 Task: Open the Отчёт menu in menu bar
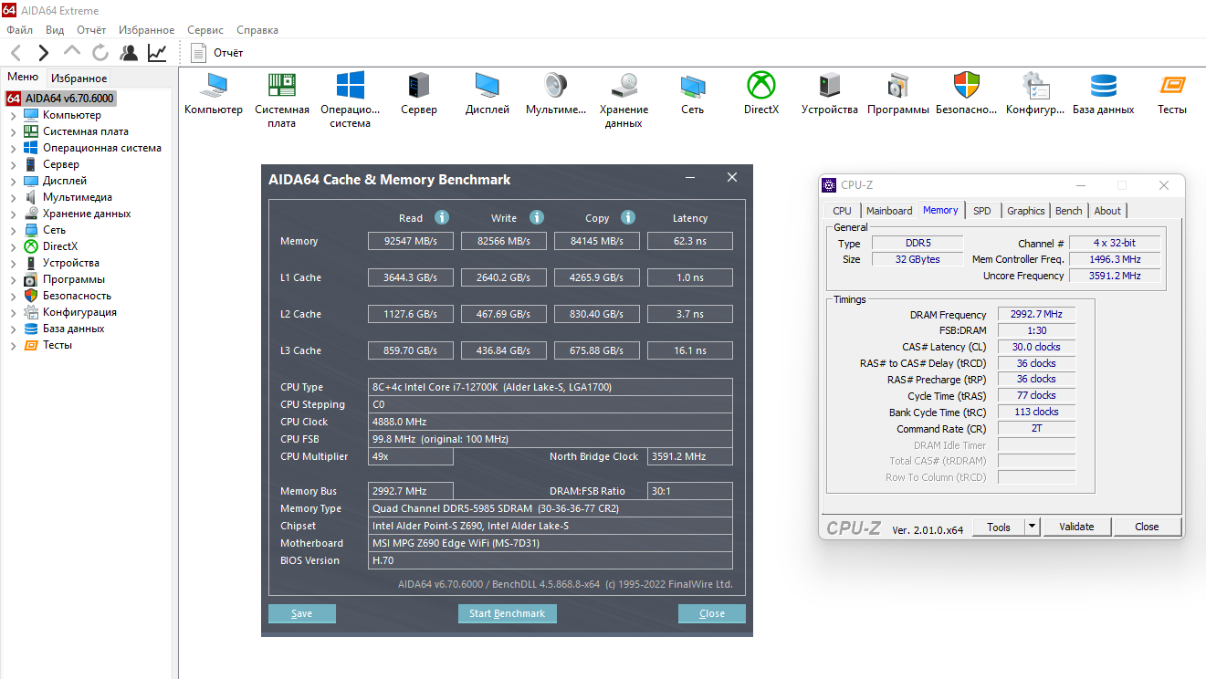(x=91, y=30)
